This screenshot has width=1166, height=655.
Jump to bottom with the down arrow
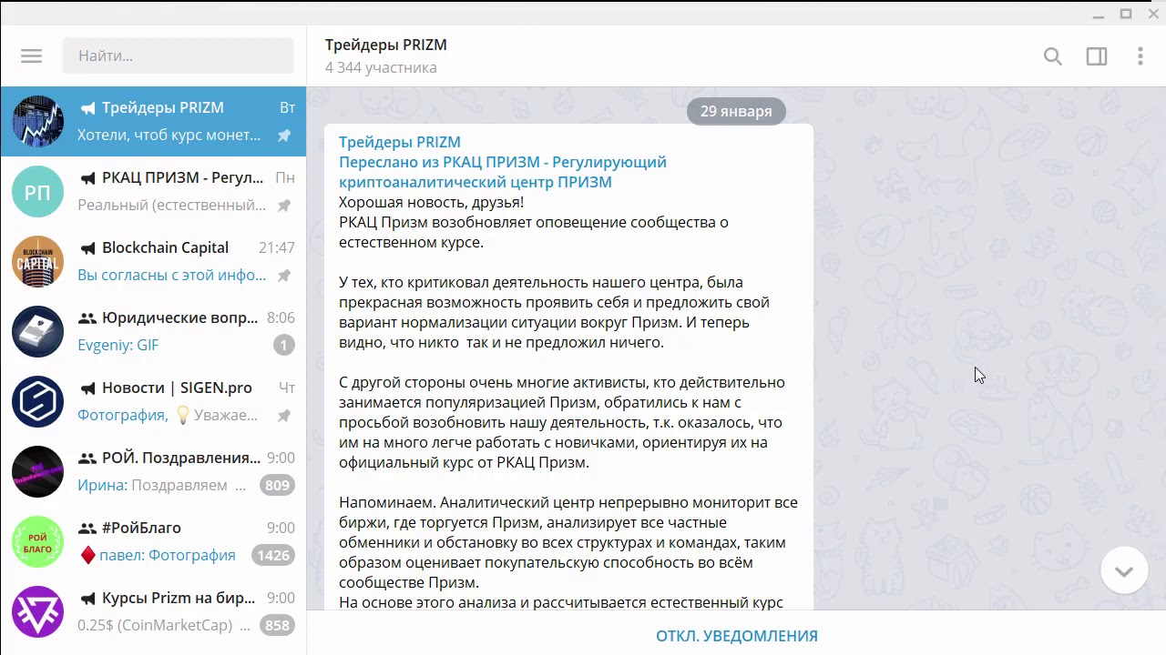[1124, 570]
